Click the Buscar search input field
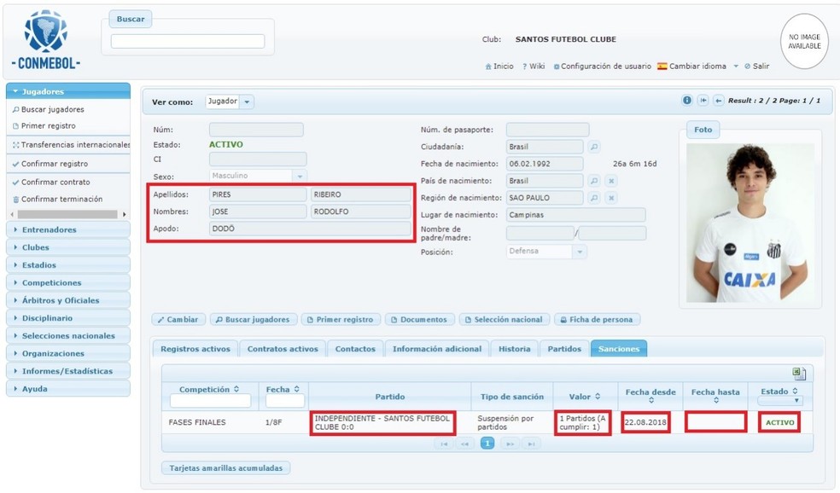Image resolution: width=840 pixels, height=493 pixels. (x=188, y=41)
